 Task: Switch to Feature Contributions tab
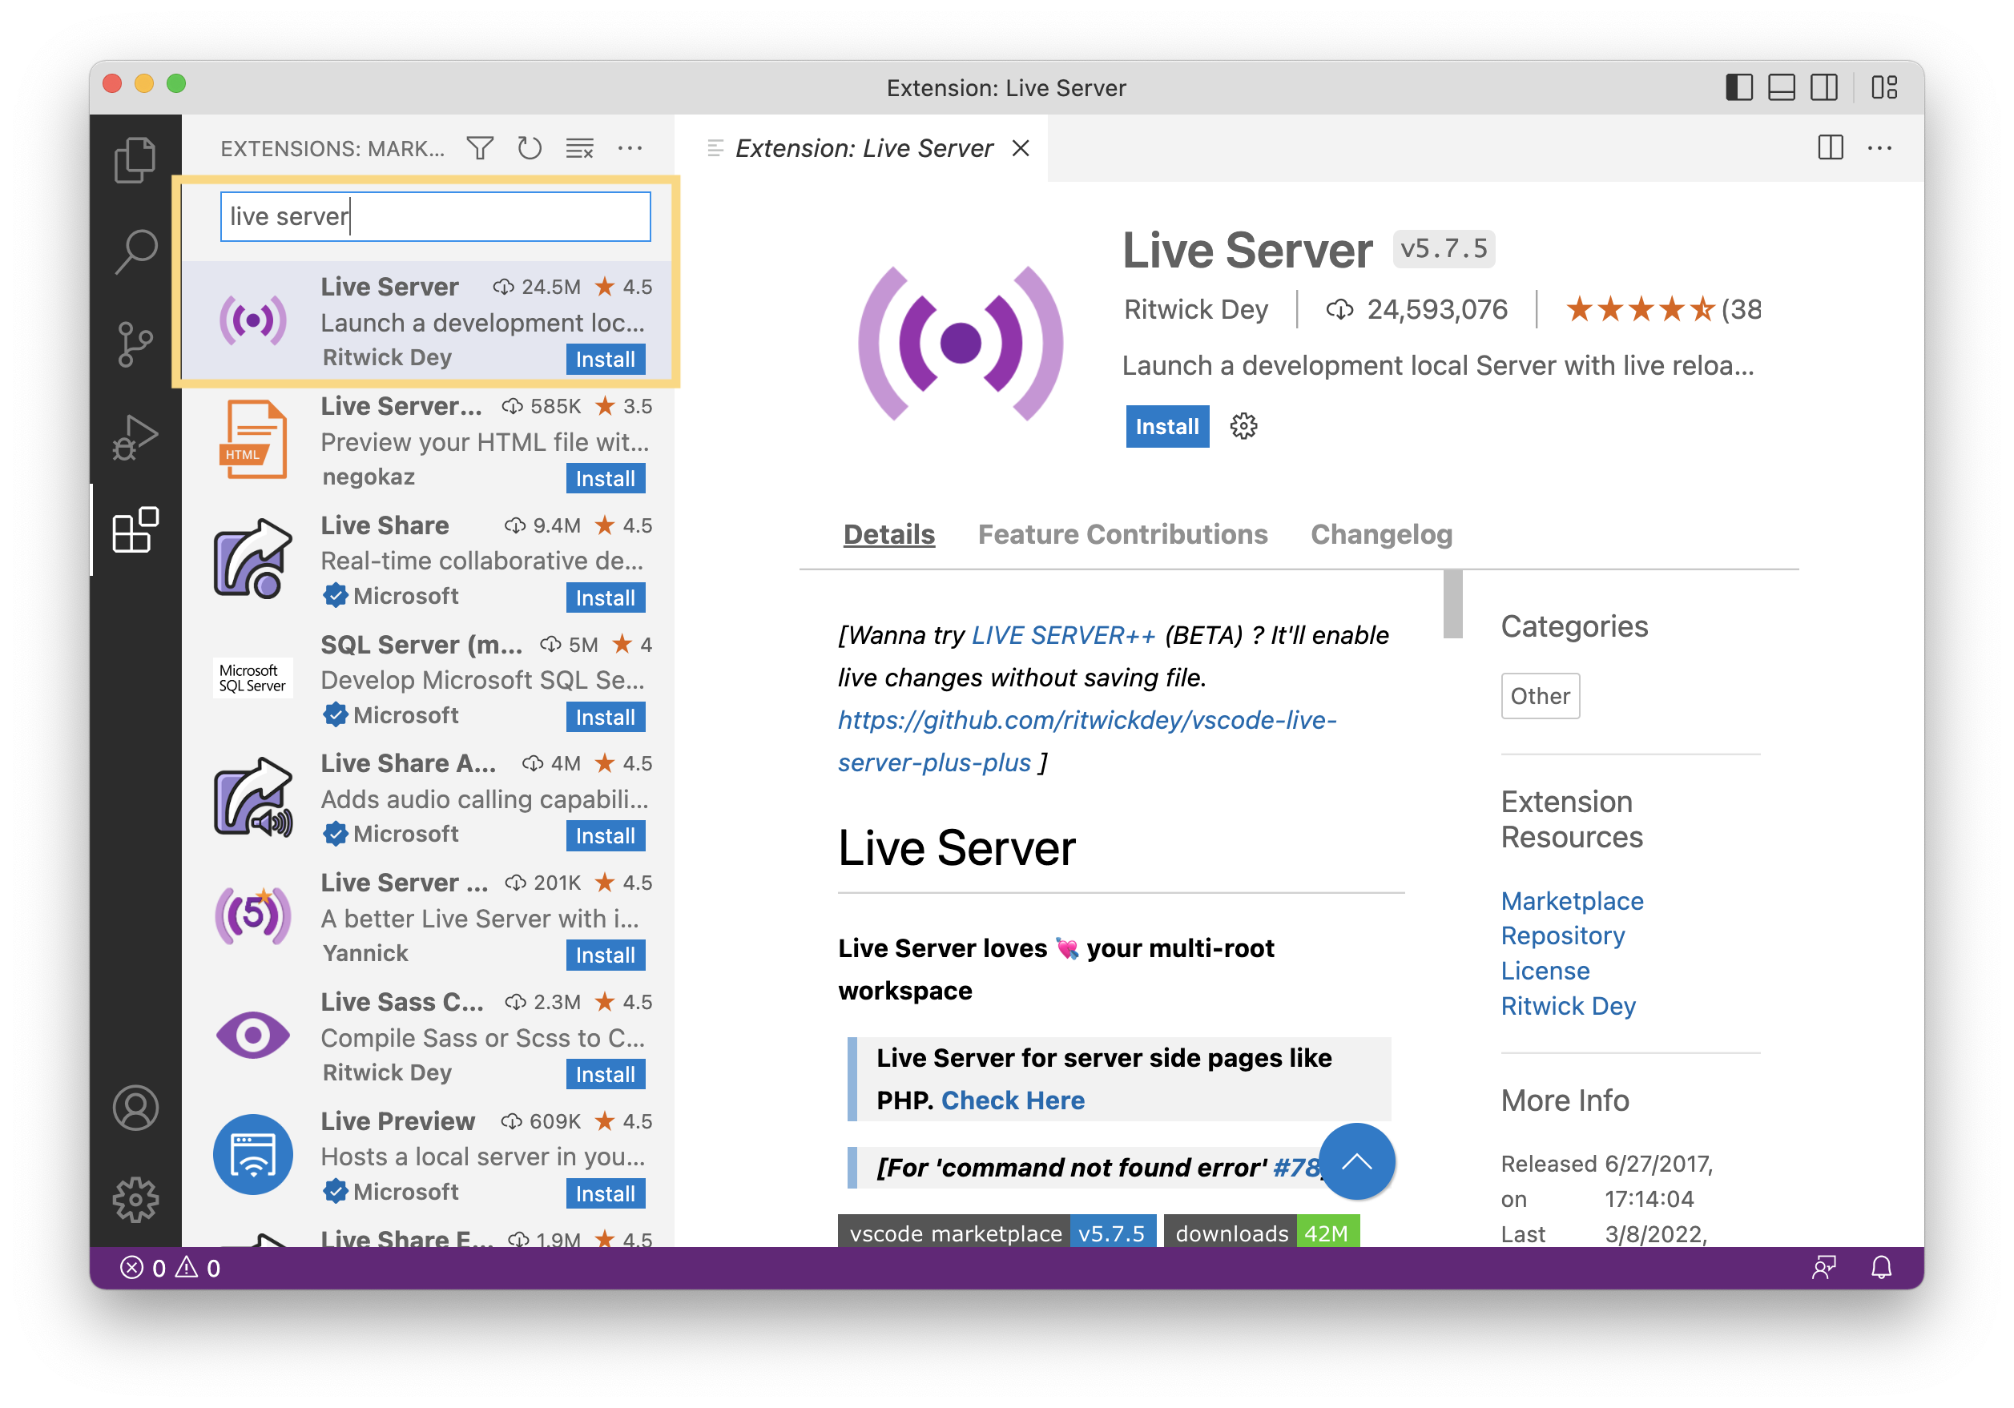[x=1123, y=534]
